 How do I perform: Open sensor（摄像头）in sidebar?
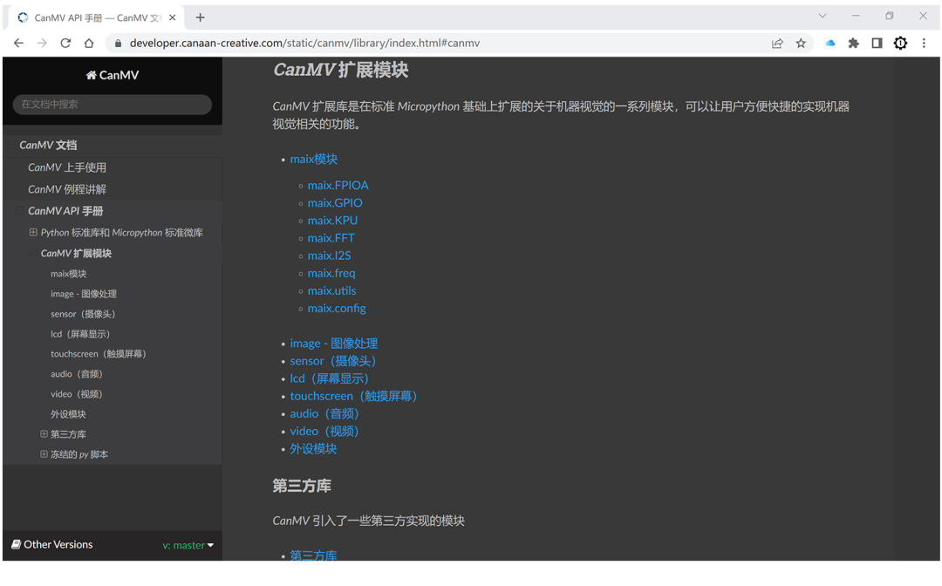point(83,314)
